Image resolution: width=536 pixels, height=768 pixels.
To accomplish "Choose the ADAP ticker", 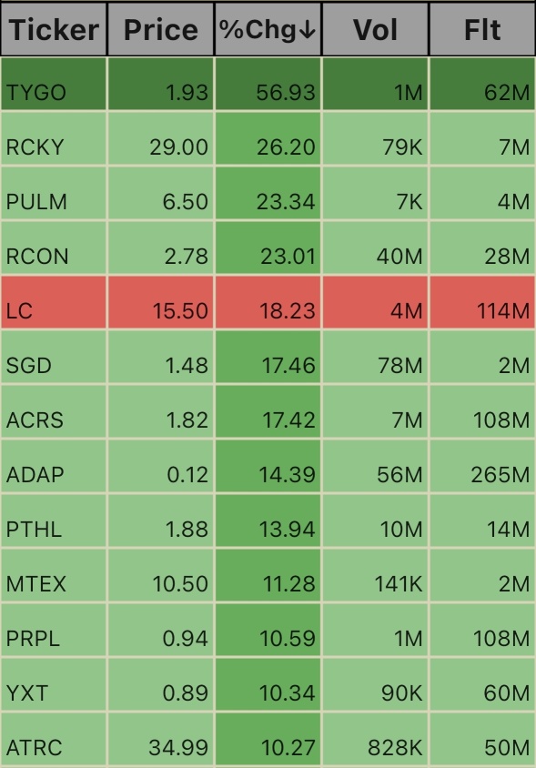I will [35, 475].
